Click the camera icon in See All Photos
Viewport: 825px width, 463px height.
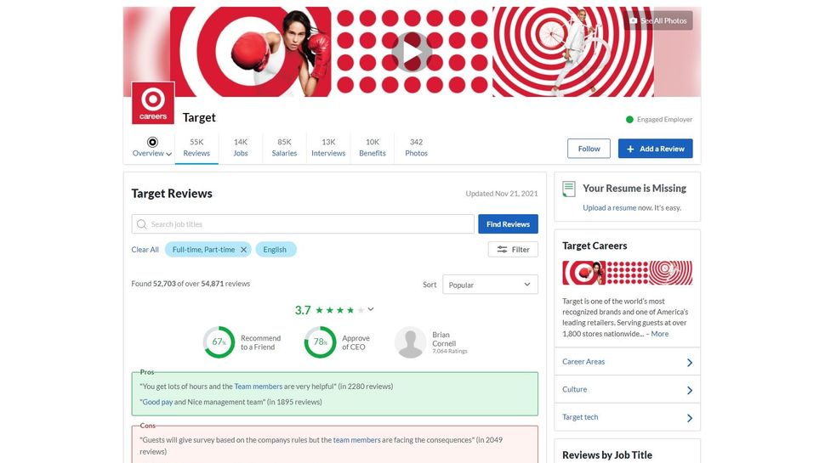click(634, 20)
